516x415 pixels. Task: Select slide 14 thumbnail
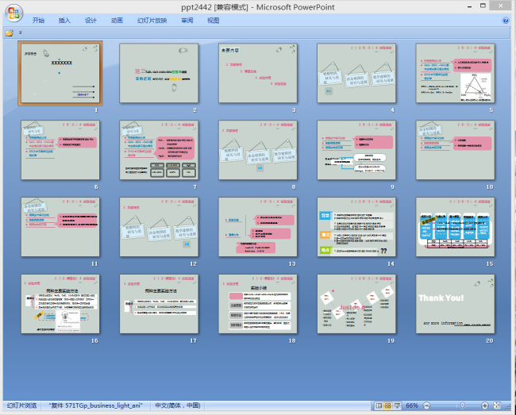click(356, 227)
